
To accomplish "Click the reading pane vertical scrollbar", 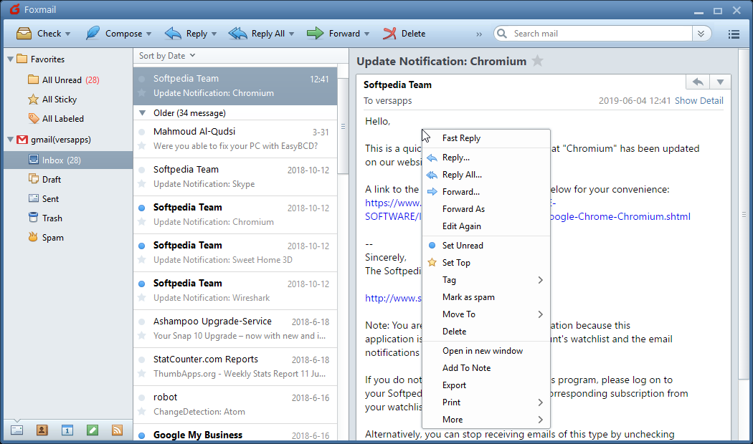I will point(744,213).
